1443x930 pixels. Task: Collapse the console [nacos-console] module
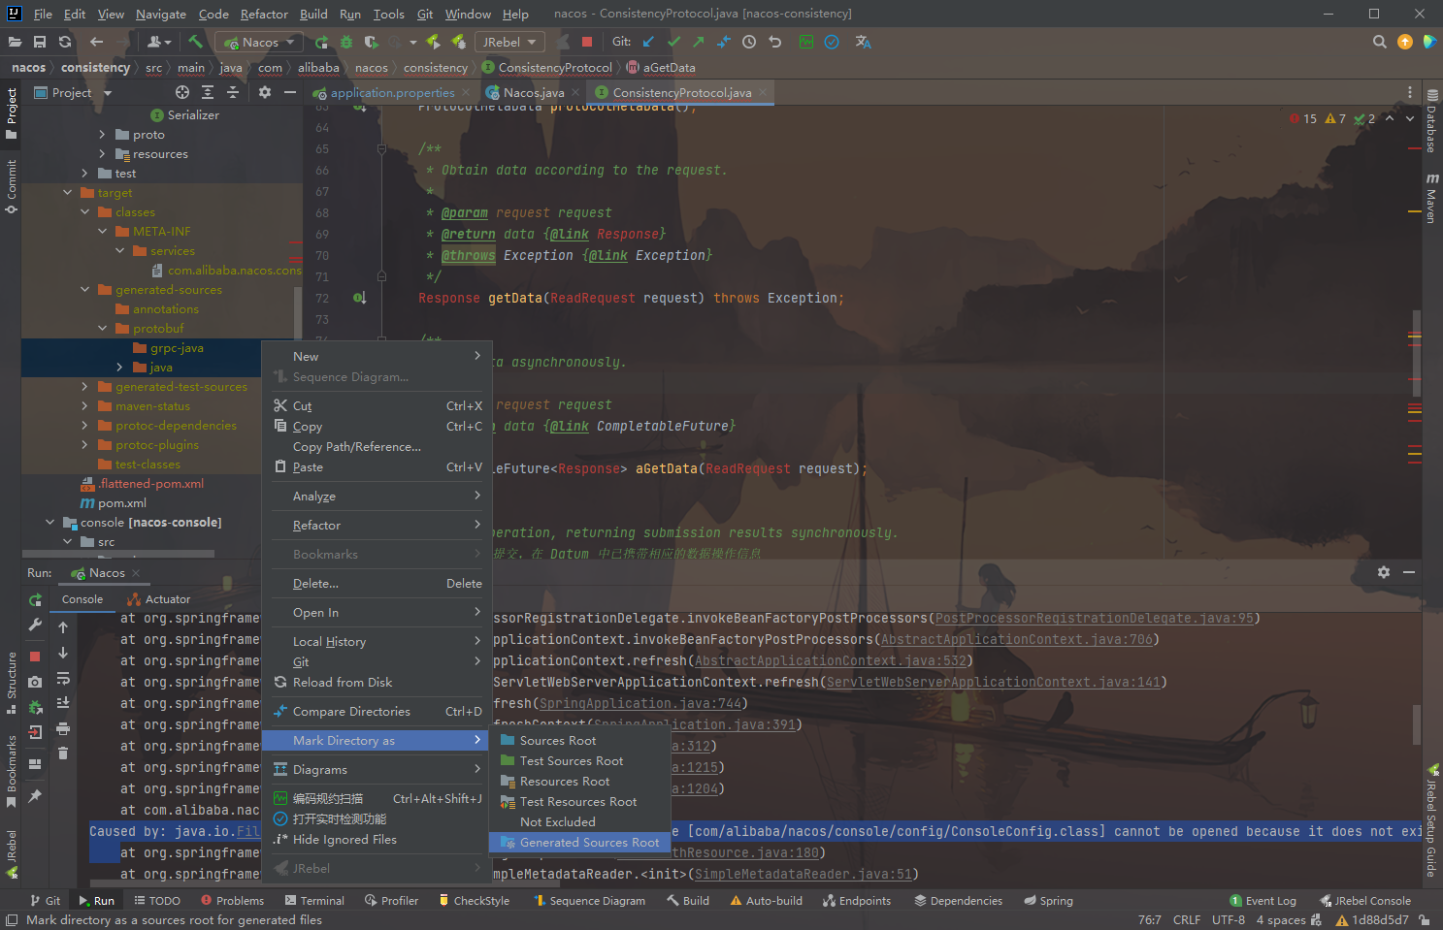click(x=50, y=523)
